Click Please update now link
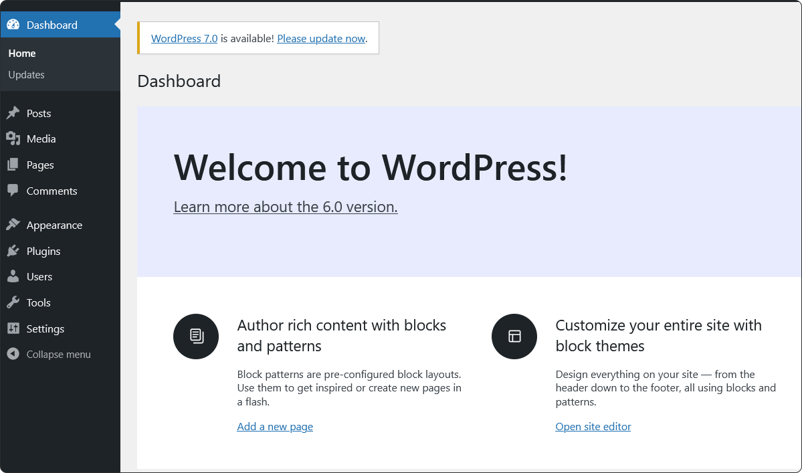802x473 pixels. pos(321,38)
